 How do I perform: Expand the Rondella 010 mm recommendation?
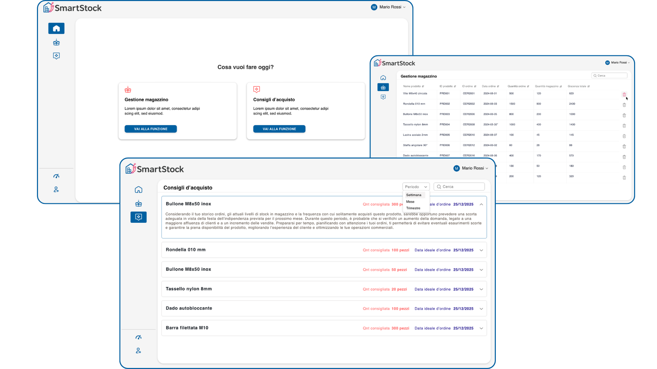pyautogui.click(x=481, y=250)
